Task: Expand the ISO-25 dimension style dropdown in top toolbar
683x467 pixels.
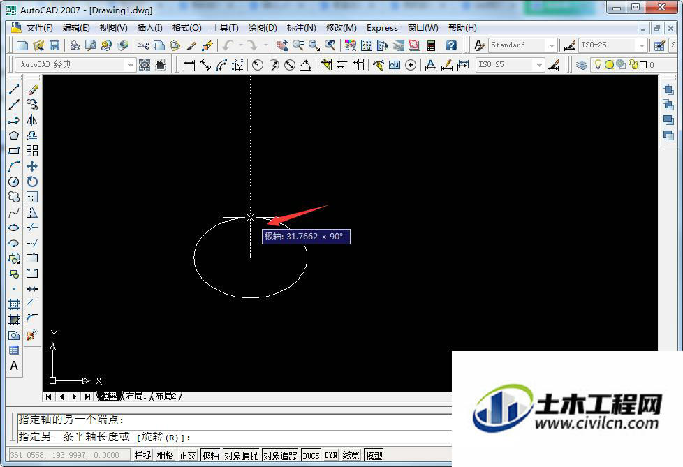Action: pos(642,45)
